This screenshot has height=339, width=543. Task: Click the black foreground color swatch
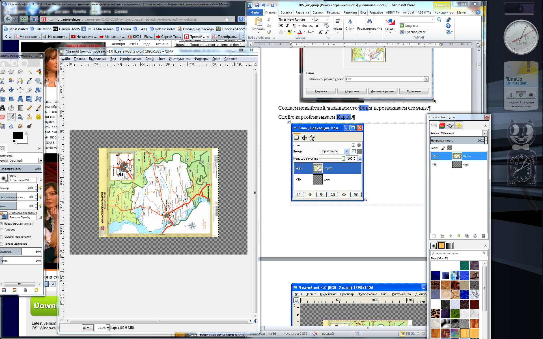tap(18, 136)
